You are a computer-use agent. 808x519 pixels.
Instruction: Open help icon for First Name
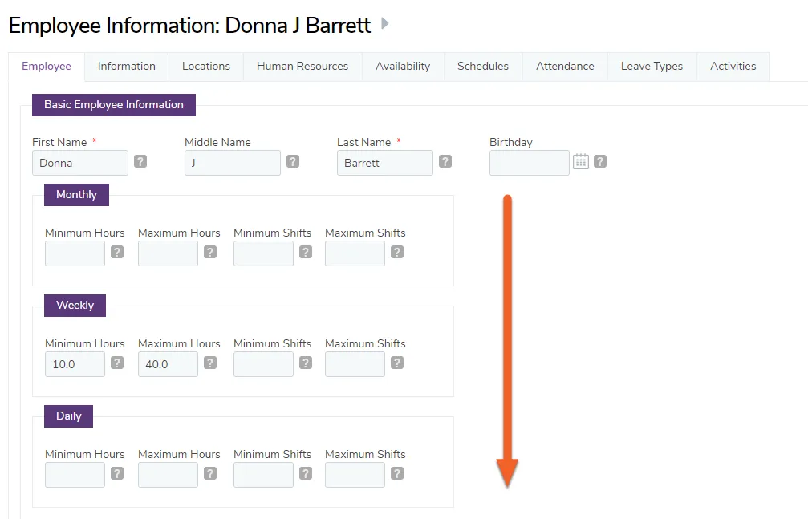click(140, 162)
